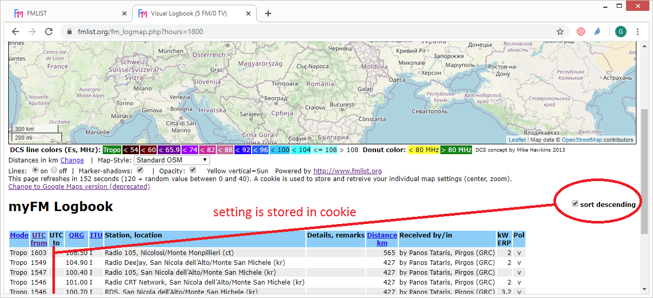Click the green Tropo color swatch
The width and height of the screenshot is (653, 298).
tap(112, 150)
